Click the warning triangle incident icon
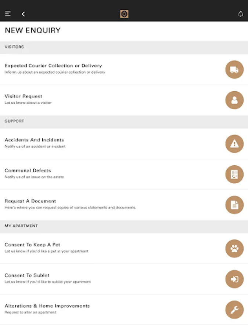The width and height of the screenshot is (248, 330). point(234,144)
